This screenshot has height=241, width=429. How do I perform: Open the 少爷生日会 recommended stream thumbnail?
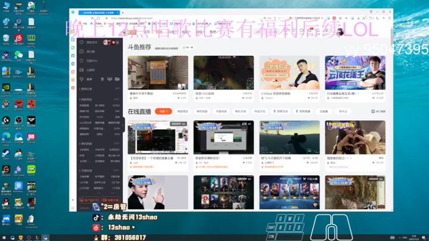[290, 73]
